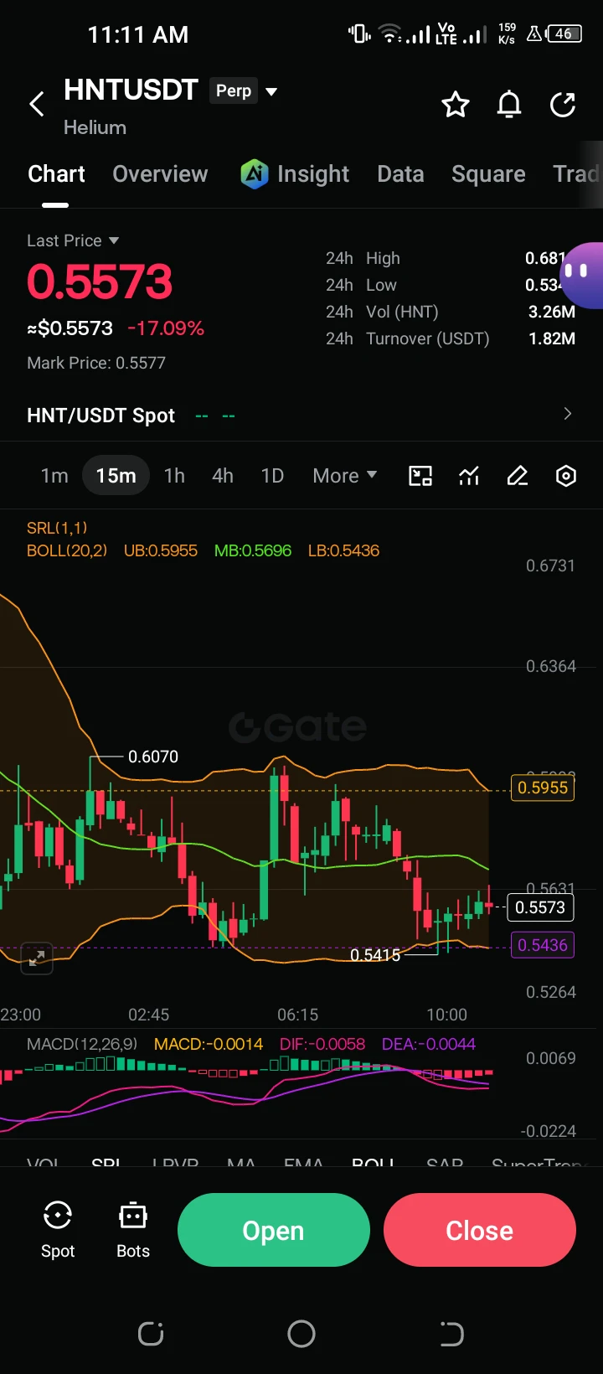Expand chart to fullscreen icon
The width and height of the screenshot is (603, 1374).
(37, 958)
